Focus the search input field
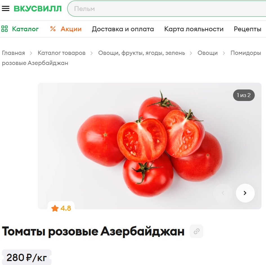Image resolution: width=266 pixels, height=265 pixels. [167, 9]
